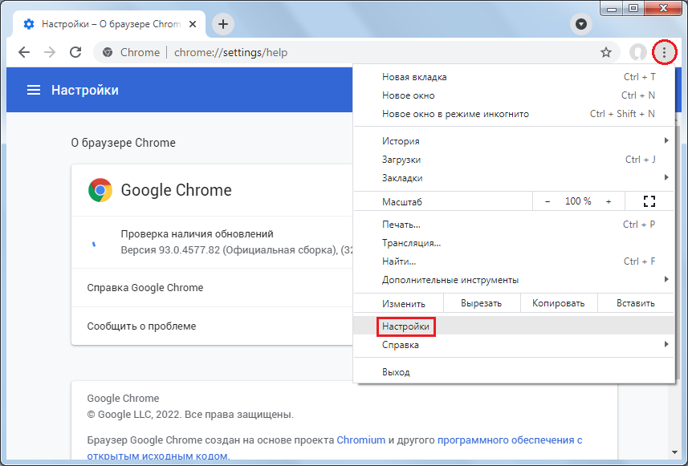This screenshot has width=688, height=466.
Task: Bookmark this page with star icon
Action: coord(606,52)
